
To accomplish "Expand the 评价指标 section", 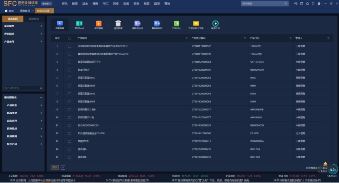I will [23, 34].
